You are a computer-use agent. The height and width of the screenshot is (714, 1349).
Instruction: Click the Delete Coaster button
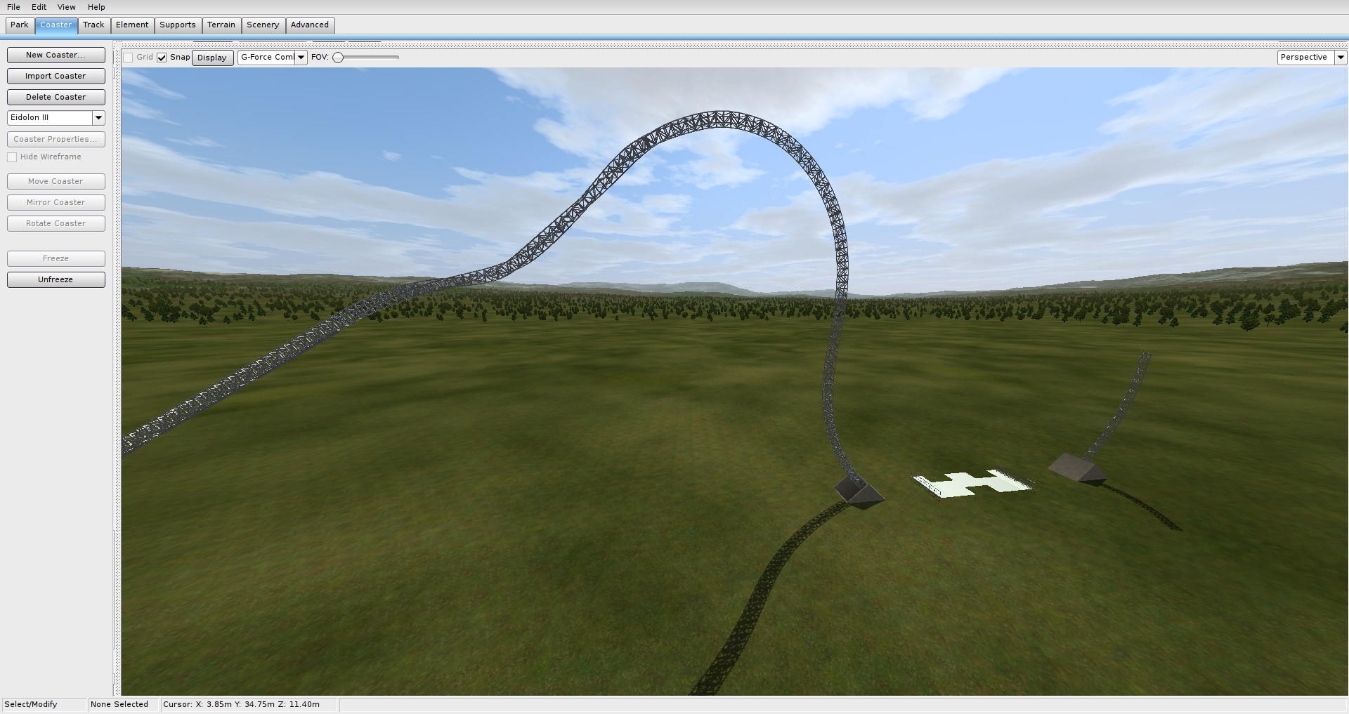click(56, 97)
